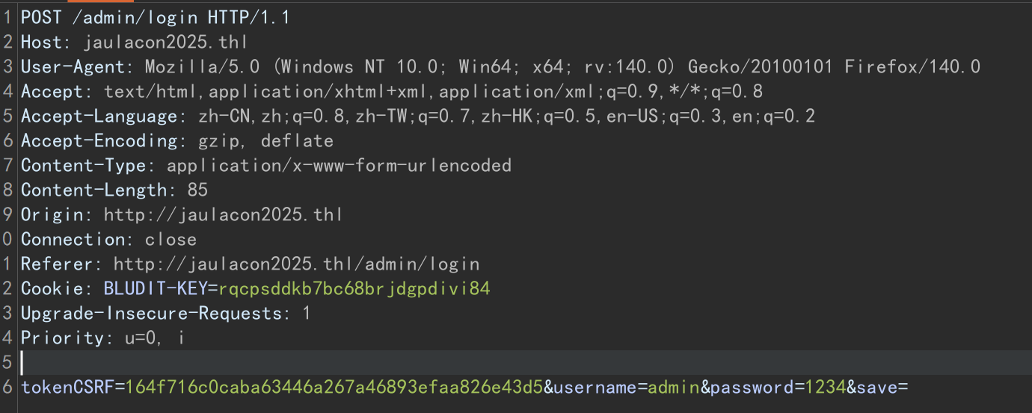Image resolution: width=1032 pixels, height=413 pixels.
Task: Click the Connection close value
Action: pyautogui.click(x=171, y=239)
